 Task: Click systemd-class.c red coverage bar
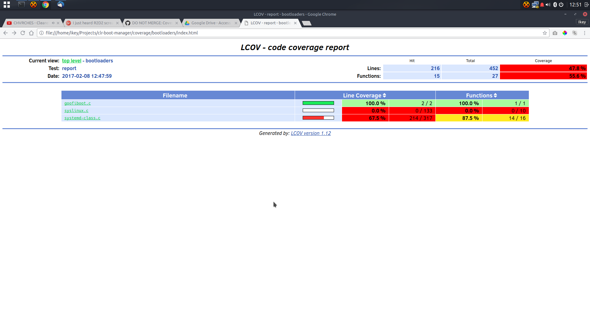318,118
